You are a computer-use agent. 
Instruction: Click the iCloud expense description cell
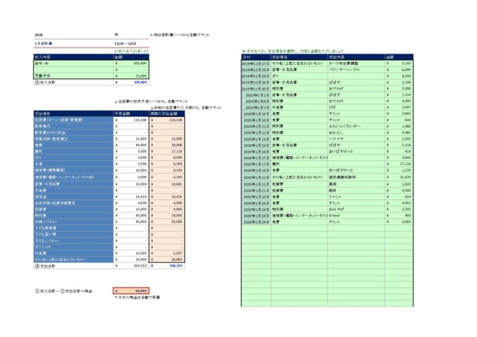point(356,215)
